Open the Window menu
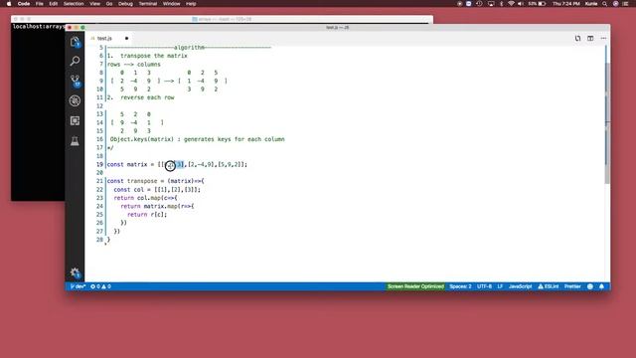This screenshot has width=636, height=358. pyautogui.click(x=171, y=4)
